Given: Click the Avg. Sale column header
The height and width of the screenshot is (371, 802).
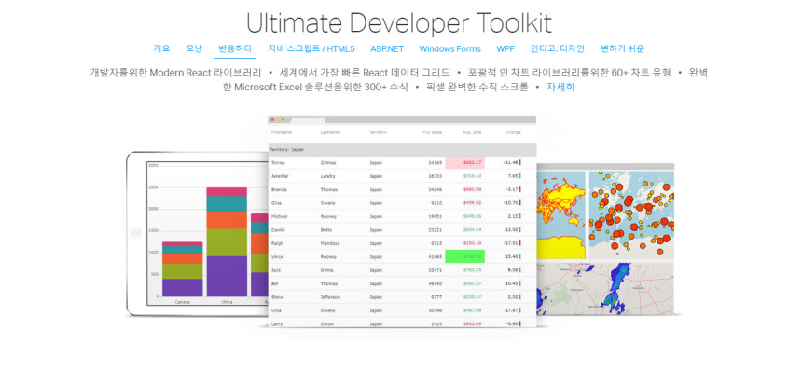Looking at the screenshot, I should pyautogui.click(x=472, y=132).
